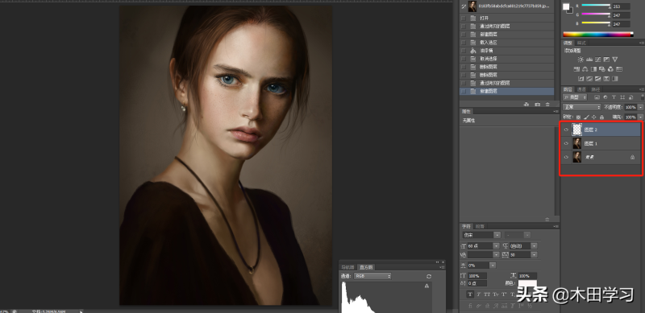Viewport: 645px width, 313px height.
Task: Open the histogram channel RGB dropdown
Action: [x=372, y=276]
